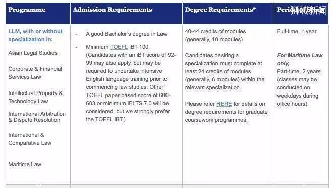Click the TOEFL hyperlink
This screenshot has height=188, width=332.
pos(119,47)
